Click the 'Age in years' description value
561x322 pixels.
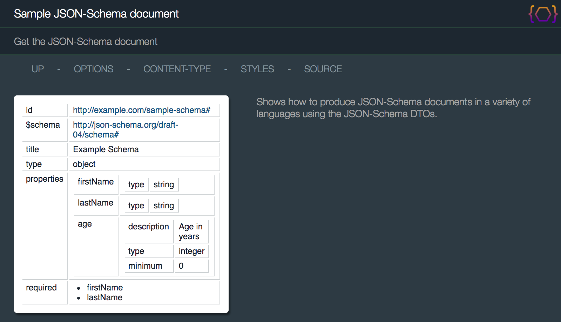point(190,232)
